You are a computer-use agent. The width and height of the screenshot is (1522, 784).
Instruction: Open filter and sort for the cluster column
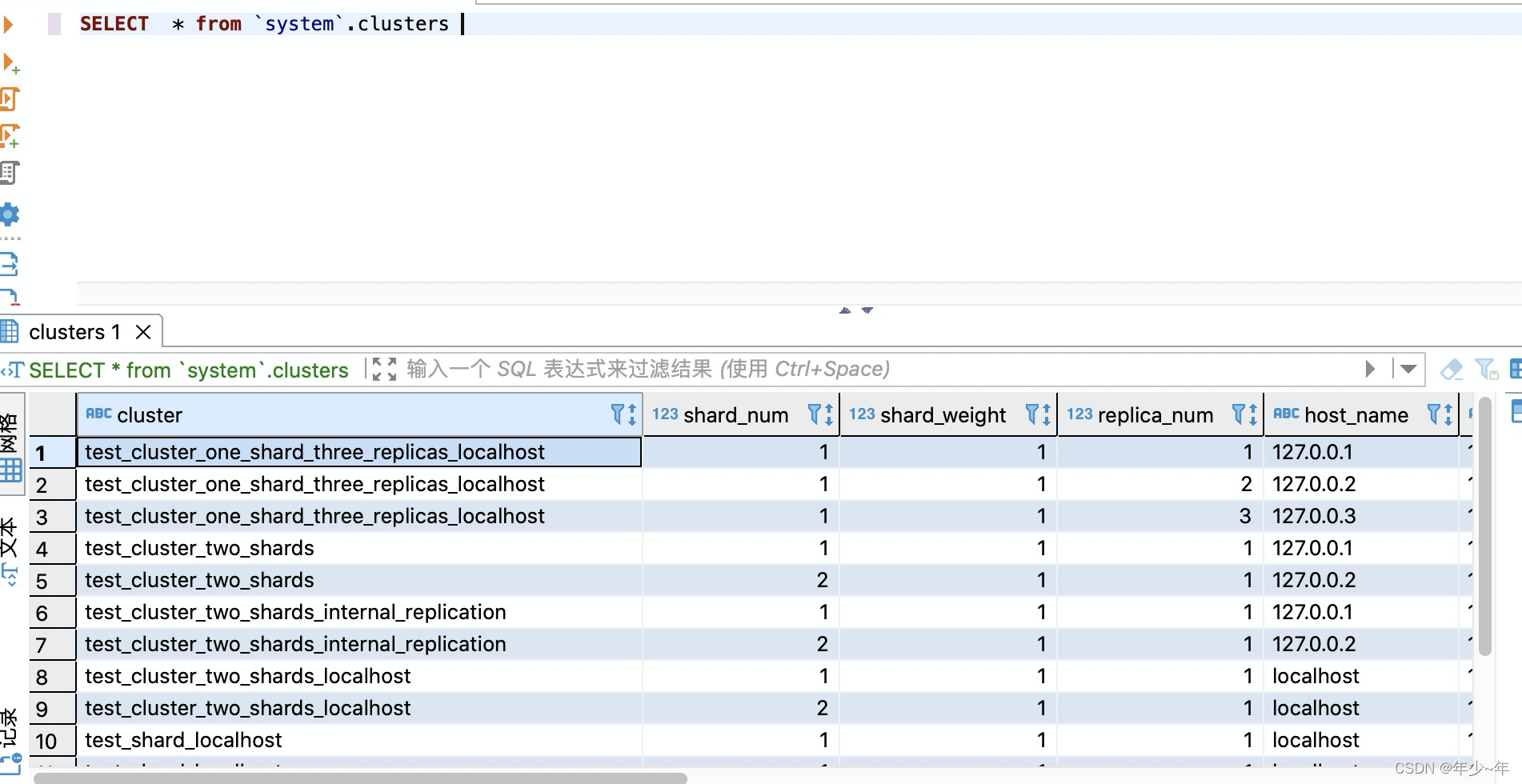(623, 414)
